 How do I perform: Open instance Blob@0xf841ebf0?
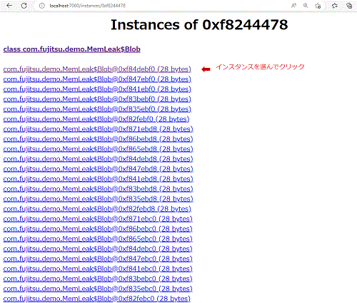pyautogui.click(x=97, y=89)
